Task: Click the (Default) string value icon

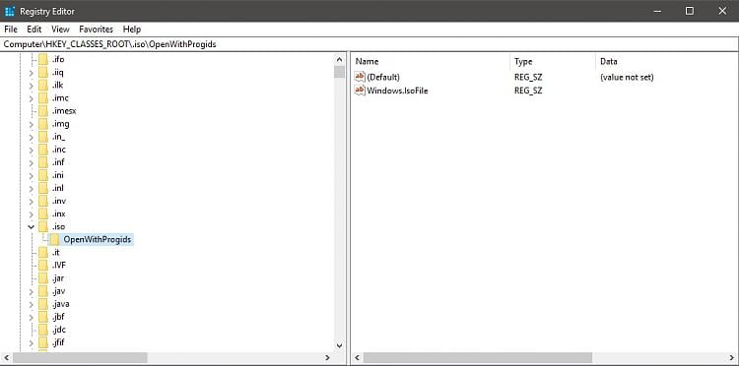Action: coord(360,77)
